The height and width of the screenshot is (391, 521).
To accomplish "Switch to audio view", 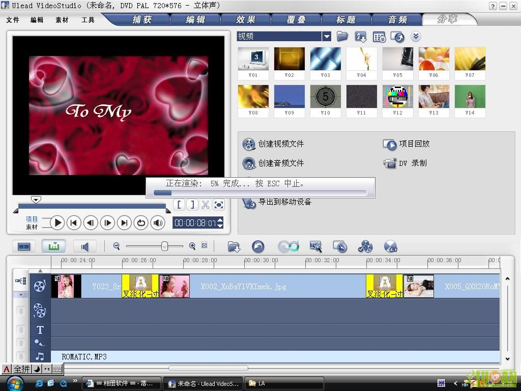I will pos(85,246).
